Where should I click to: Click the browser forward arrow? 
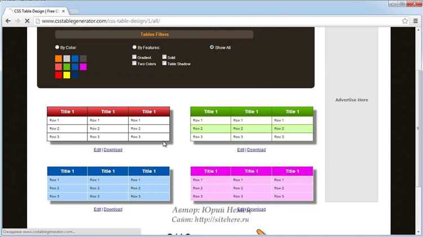[17, 21]
